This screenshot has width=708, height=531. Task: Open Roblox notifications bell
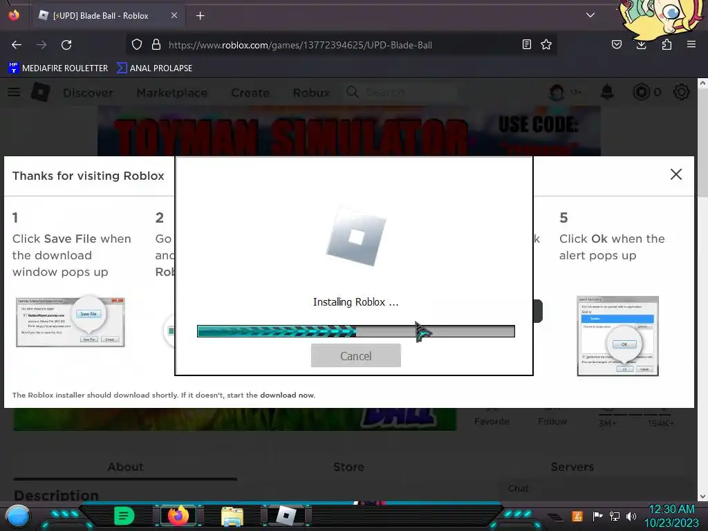(x=607, y=92)
